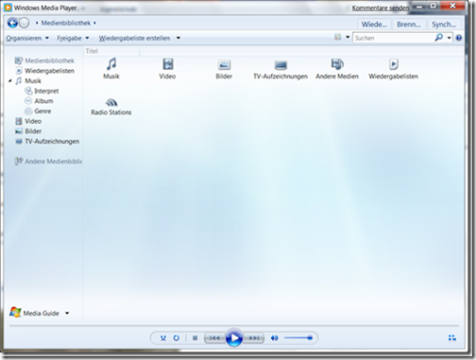Mute the volume speaker icon
Screen dimensions: 476x360
point(275,338)
